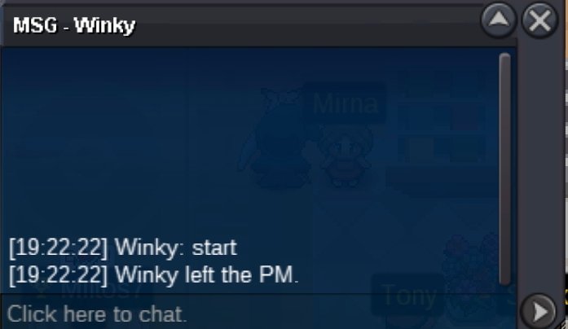Focus the 'Click here to chat' field
This screenshot has height=329, width=568.
pyautogui.click(x=258, y=314)
